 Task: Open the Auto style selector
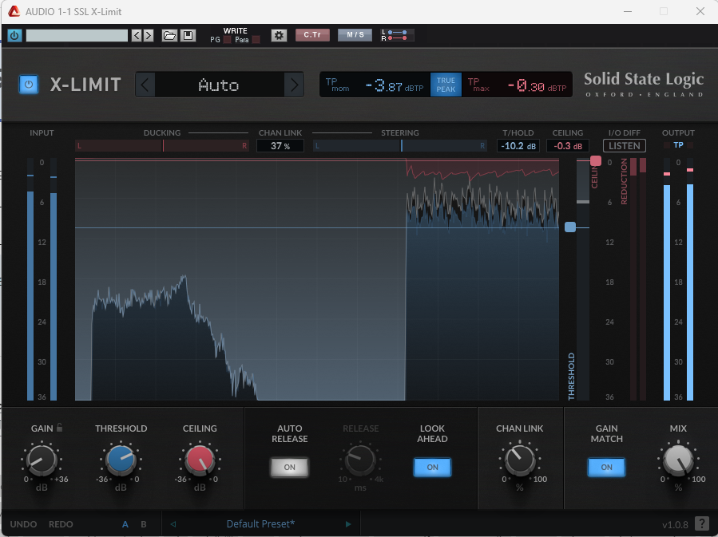tap(219, 85)
